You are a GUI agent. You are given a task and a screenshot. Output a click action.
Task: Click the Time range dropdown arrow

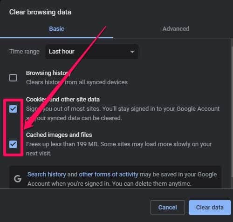[x=132, y=52]
